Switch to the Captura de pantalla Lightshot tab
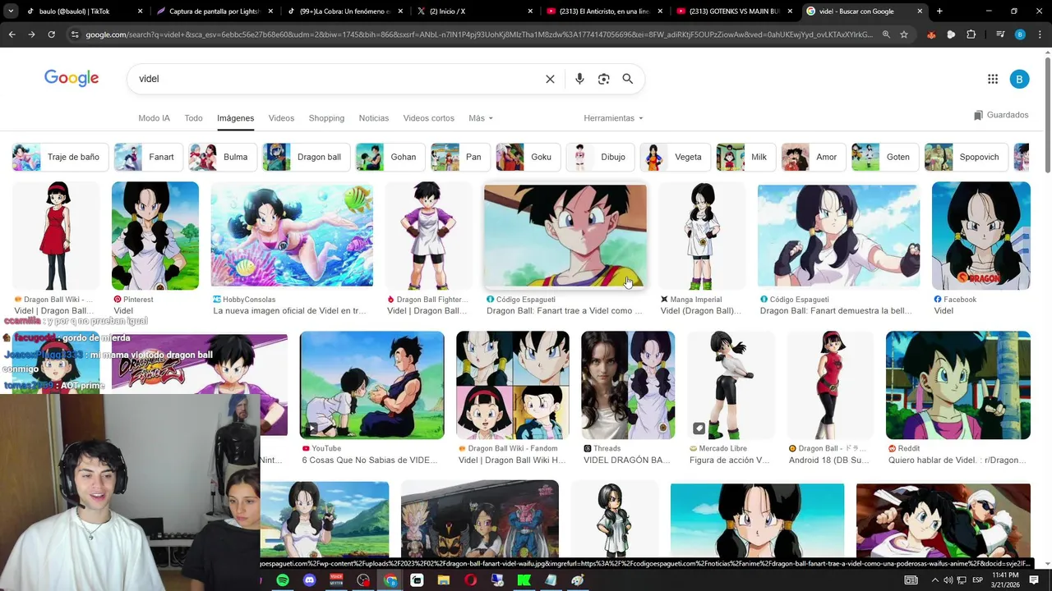This screenshot has height=591, width=1052. pyautogui.click(x=214, y=11)
